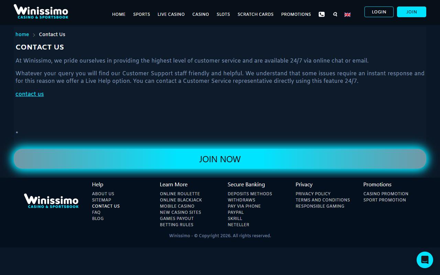Open the RESPONSIBLE GAMING footer link
440x275 pixels.
point(320,206)
